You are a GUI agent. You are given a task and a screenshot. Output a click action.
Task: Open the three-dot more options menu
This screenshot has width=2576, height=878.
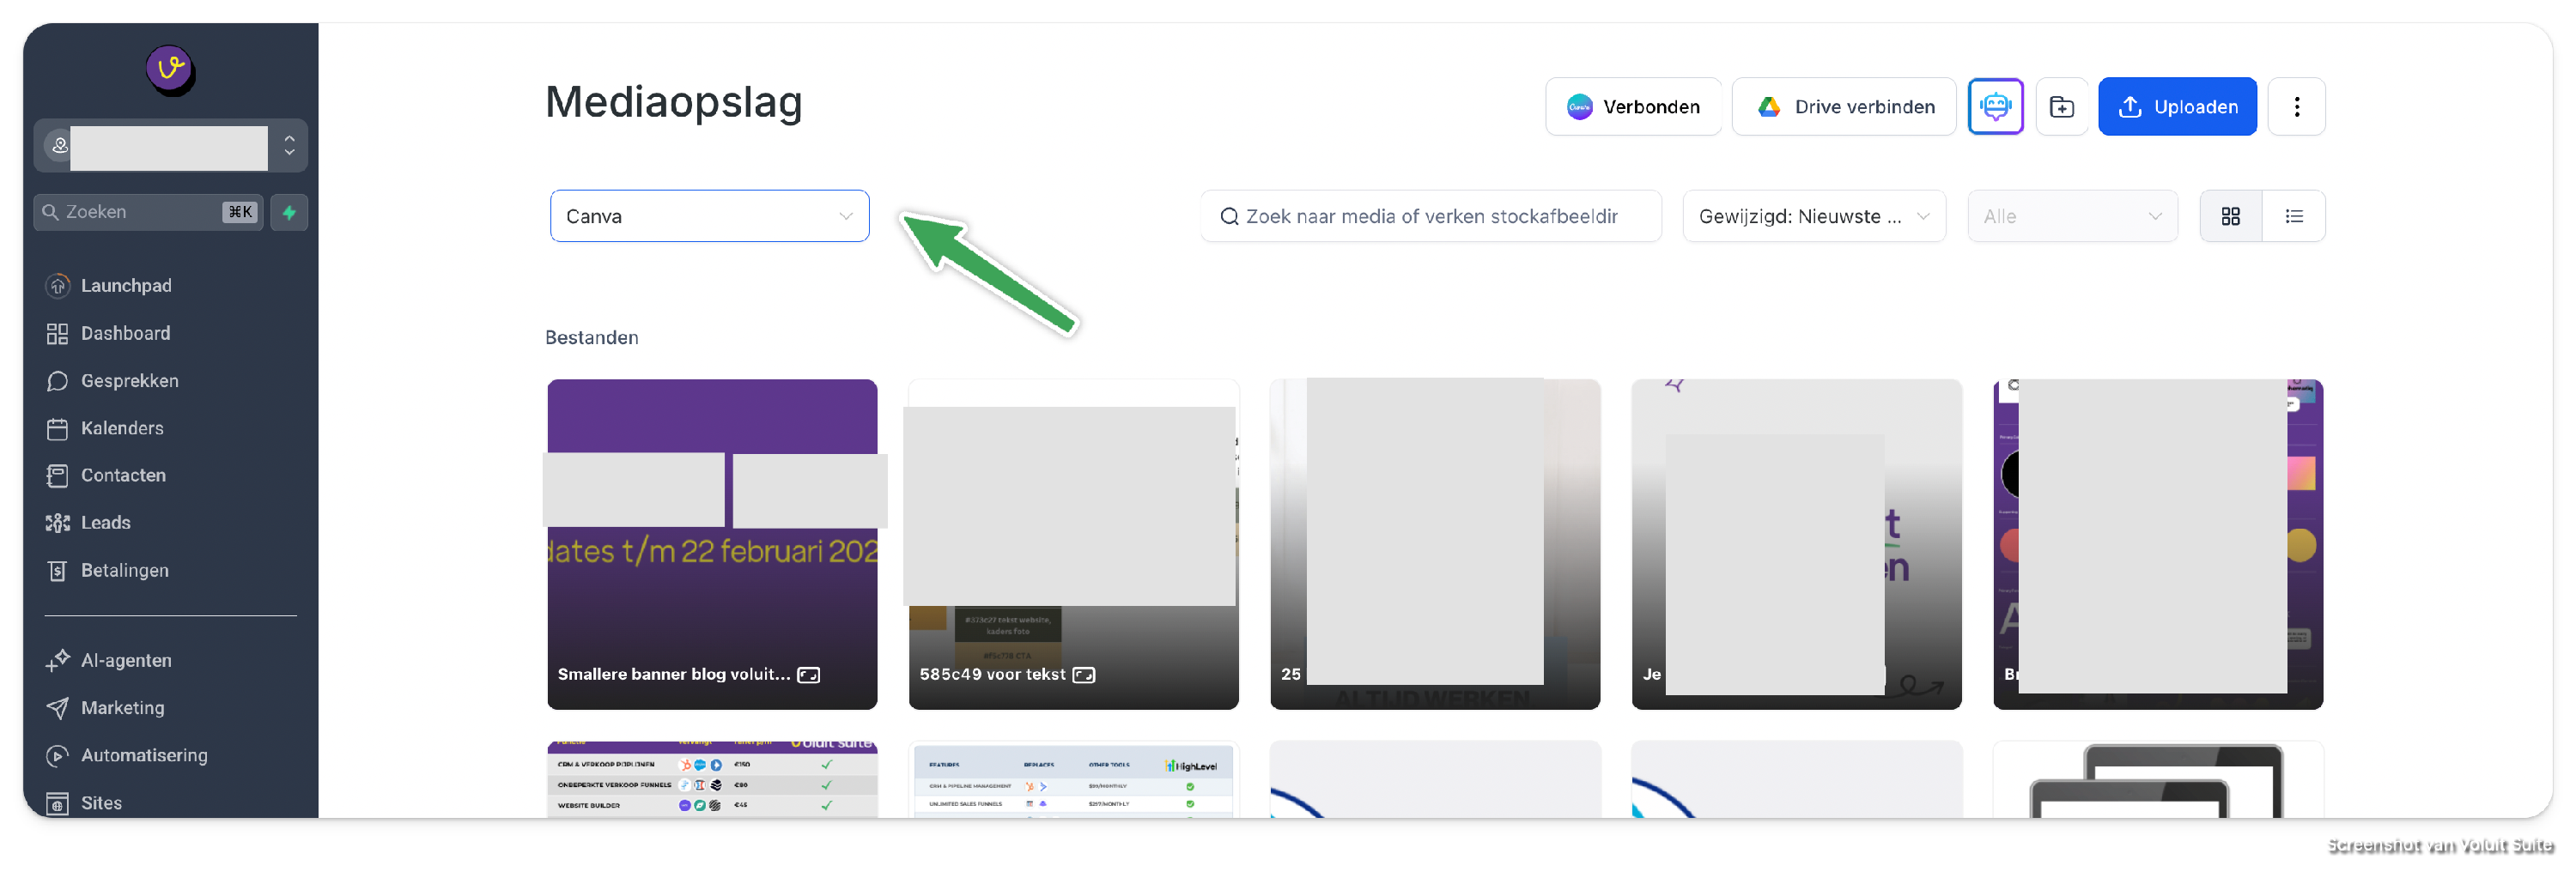[2296, 107]
